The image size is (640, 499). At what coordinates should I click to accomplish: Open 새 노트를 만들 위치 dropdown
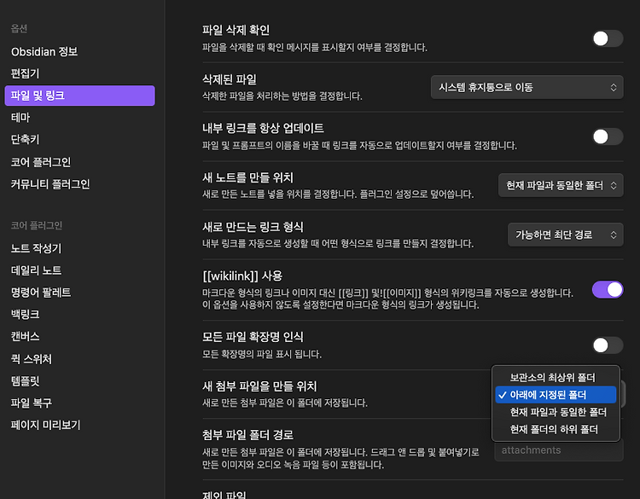561,185
